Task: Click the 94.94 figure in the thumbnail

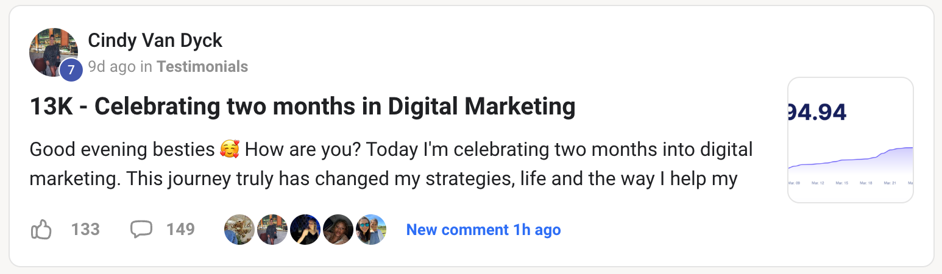Action: coord(817,112)
